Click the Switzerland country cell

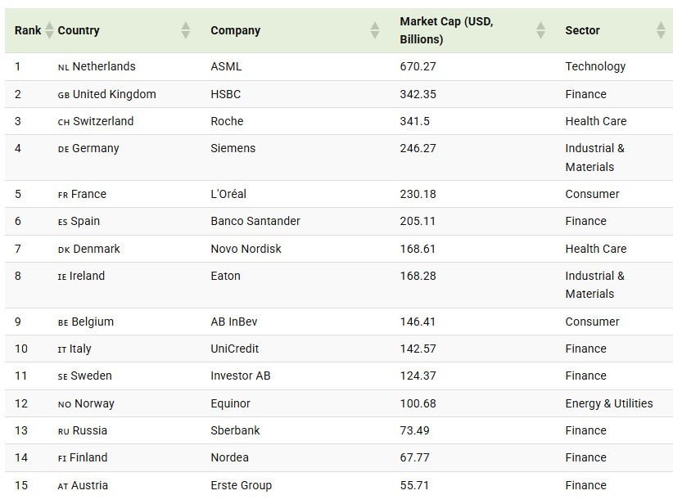point(96,121)
